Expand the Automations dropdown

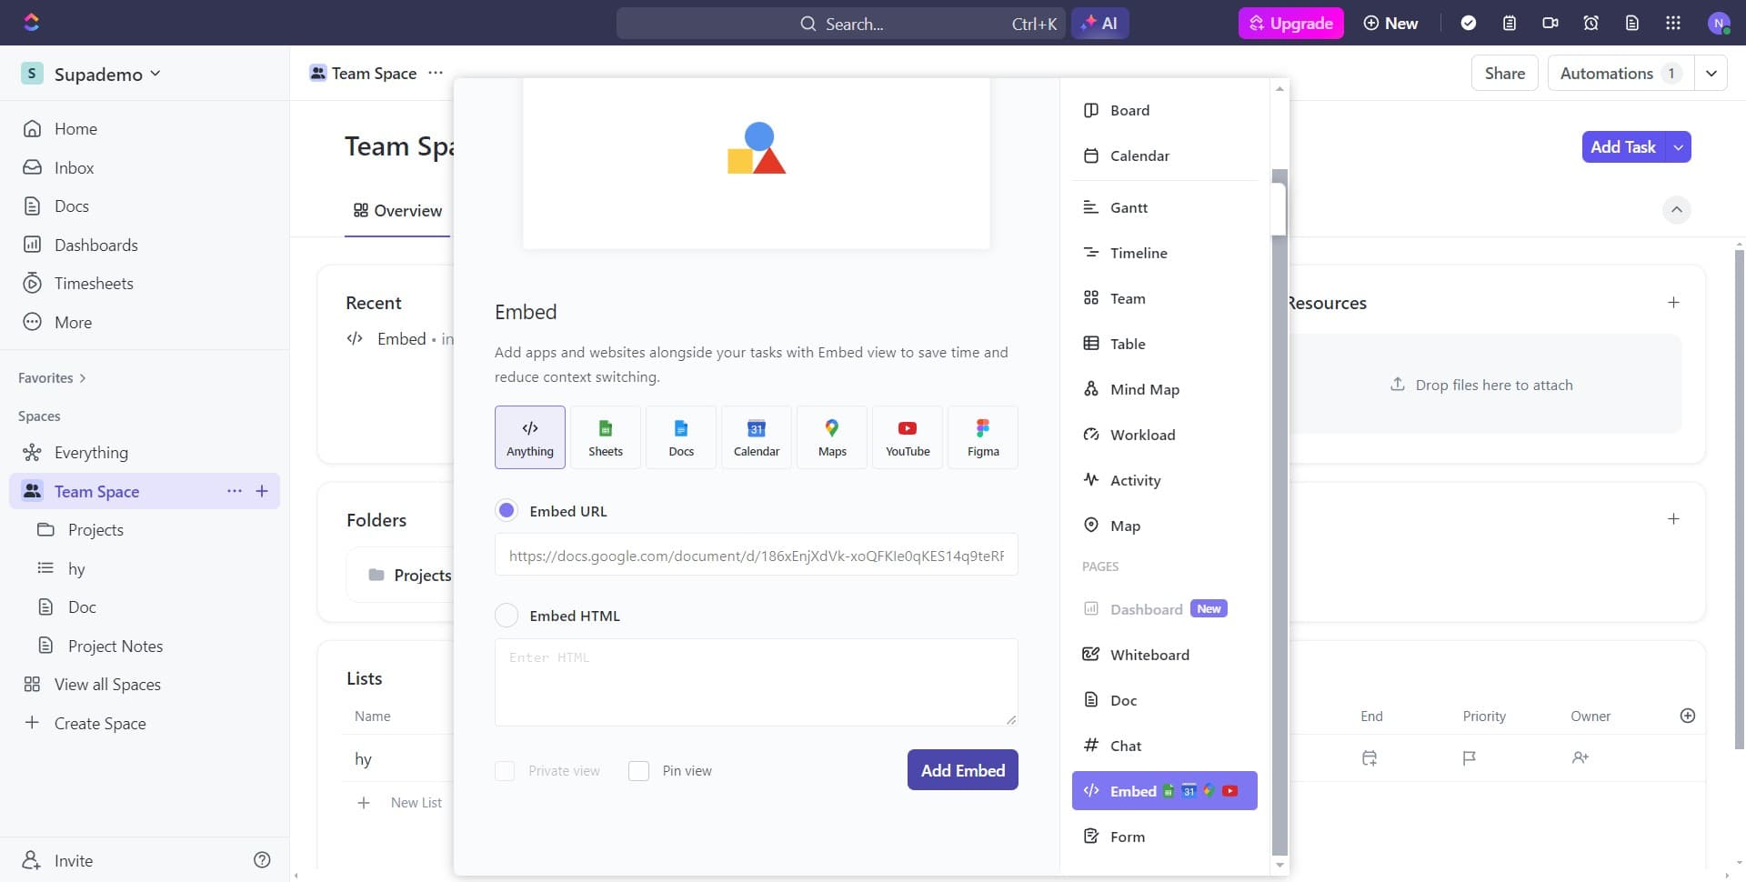click(1713, 73)
